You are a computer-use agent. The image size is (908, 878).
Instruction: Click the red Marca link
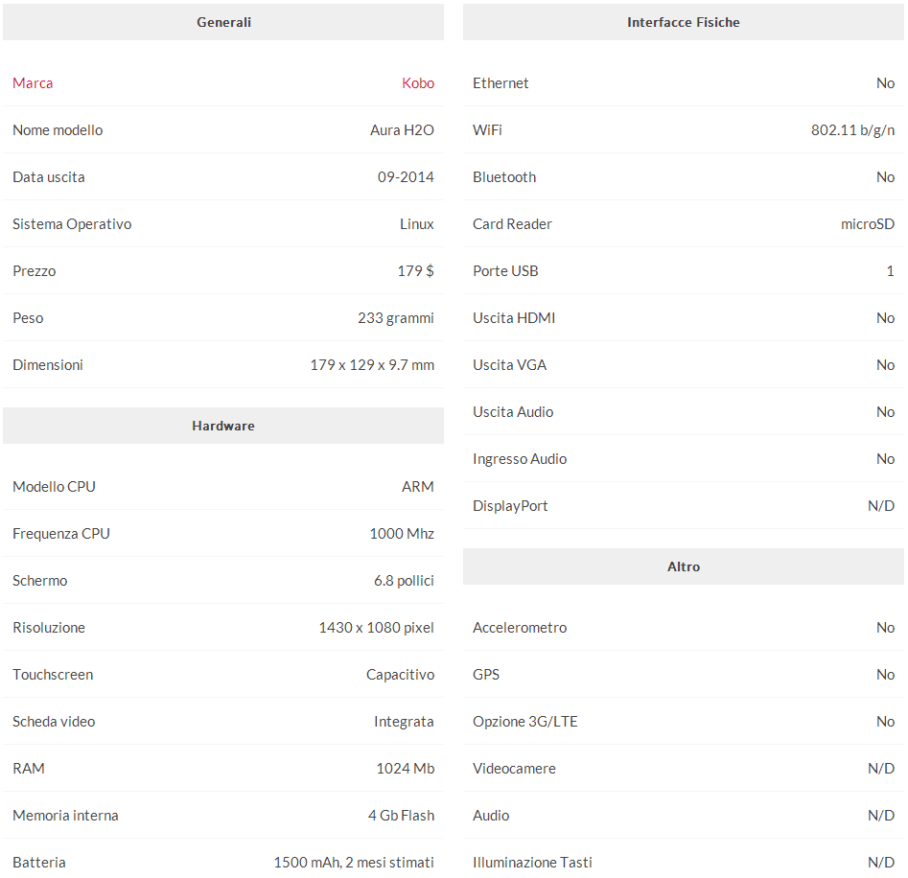[x=33, y=83]
